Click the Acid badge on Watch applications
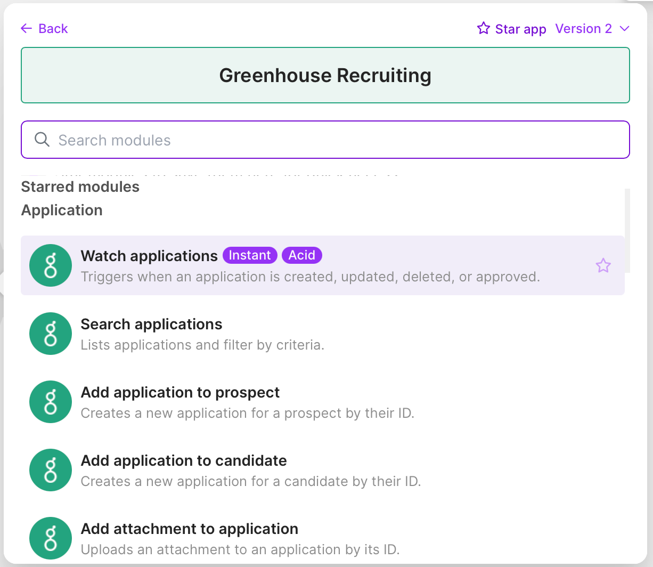653x567 pixels. [302, 255]
